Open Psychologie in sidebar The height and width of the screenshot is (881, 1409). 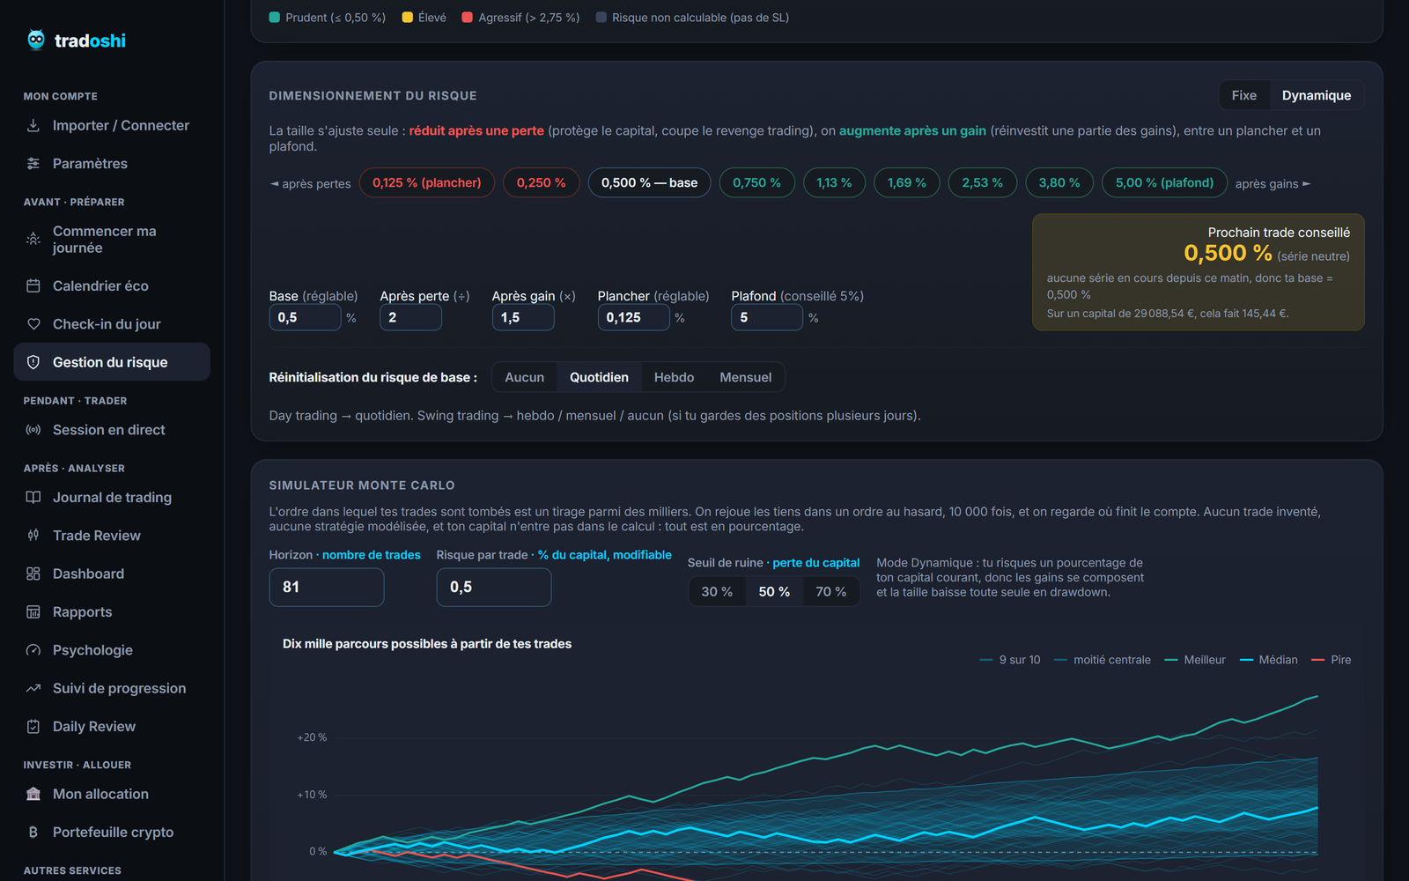(112, 650)
